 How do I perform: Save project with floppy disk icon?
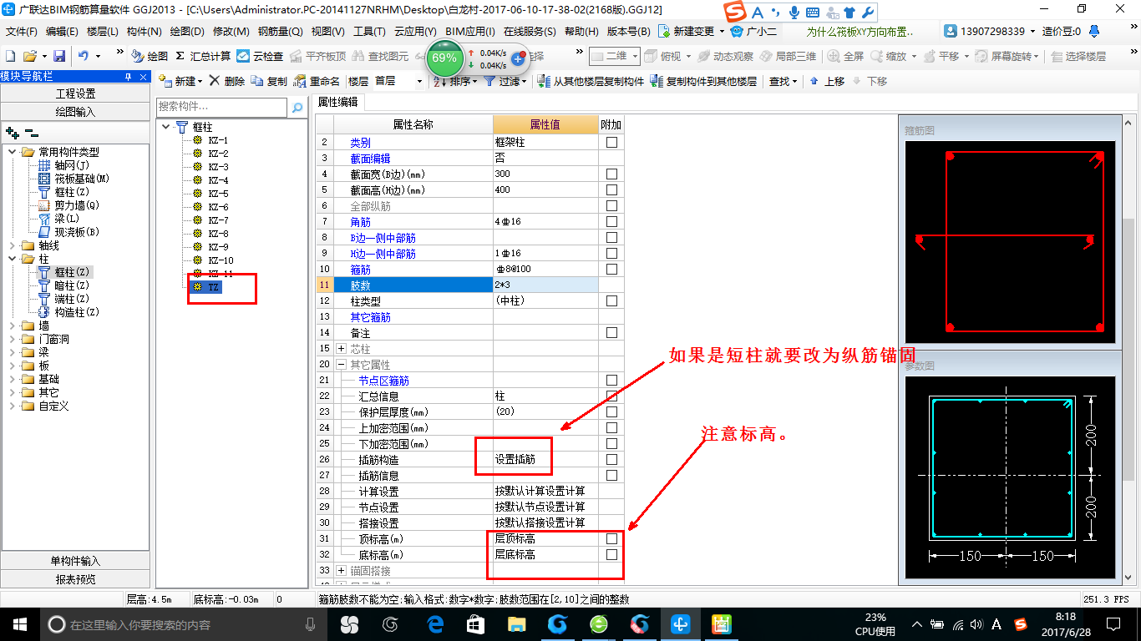tap(59, 56)
